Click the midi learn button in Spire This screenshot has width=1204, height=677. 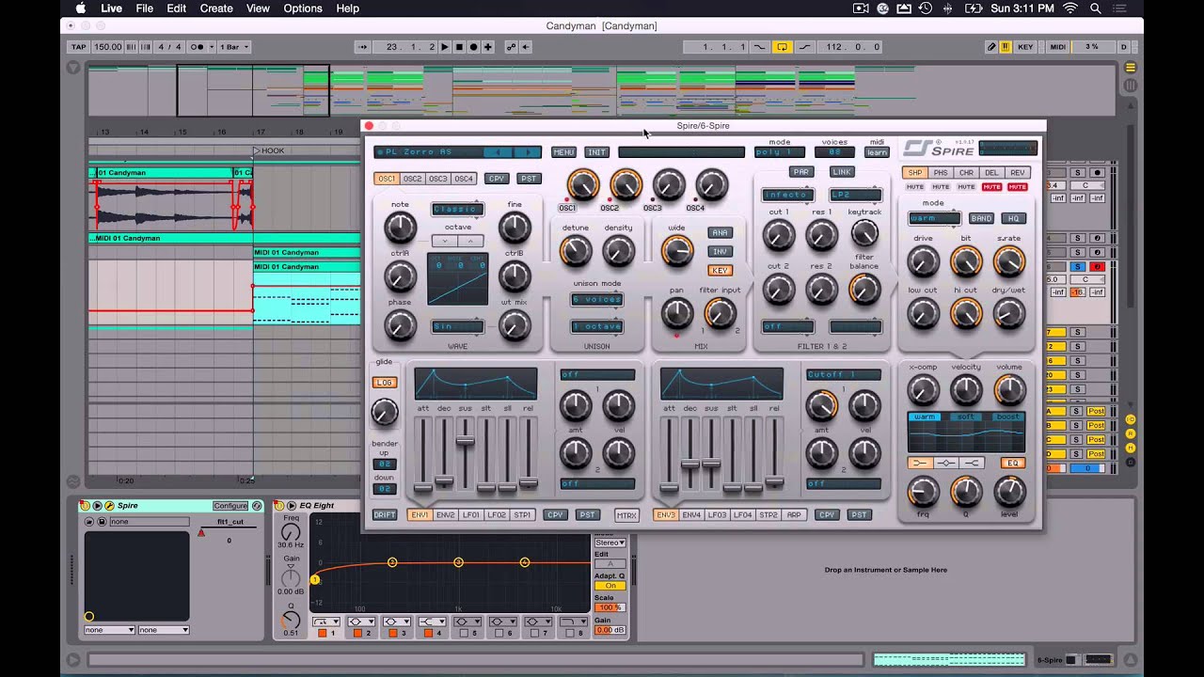pyautogui.click(x=877, y=152)
